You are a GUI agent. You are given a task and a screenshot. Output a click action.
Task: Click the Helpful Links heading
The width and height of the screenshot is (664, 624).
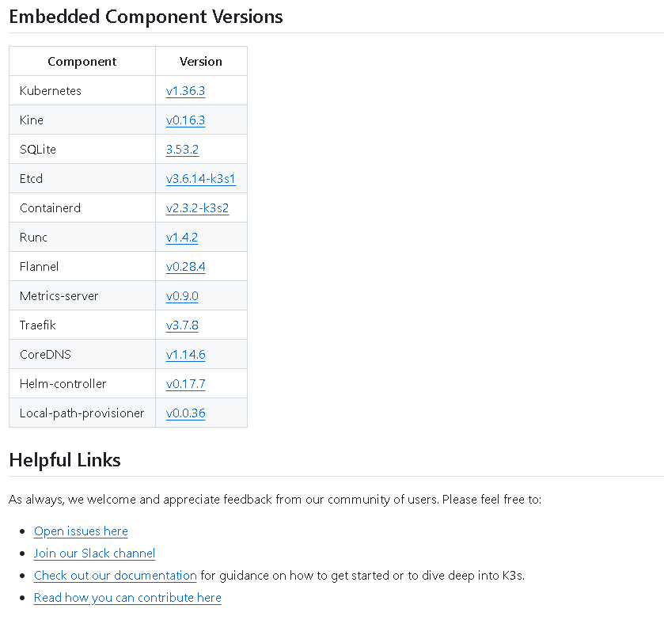click(65, 460)
